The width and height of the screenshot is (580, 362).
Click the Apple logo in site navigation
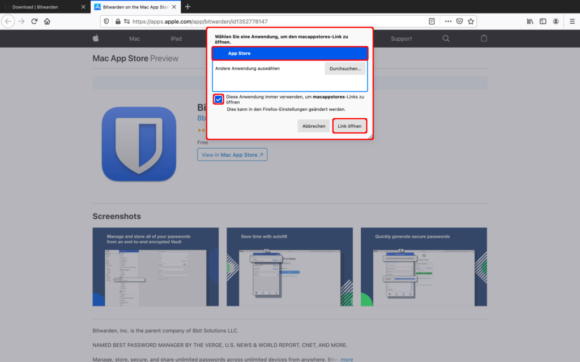[x=96, y=38]
